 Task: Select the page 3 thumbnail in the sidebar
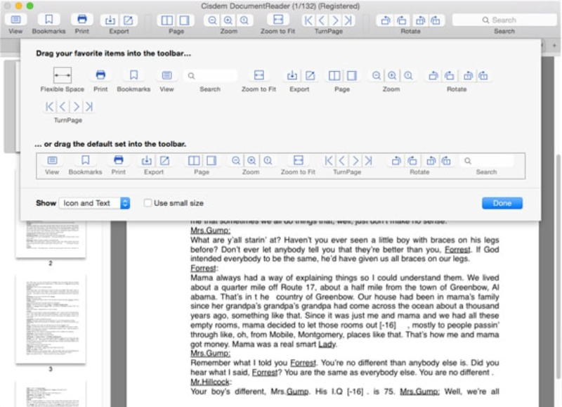(x=51, y=318)
